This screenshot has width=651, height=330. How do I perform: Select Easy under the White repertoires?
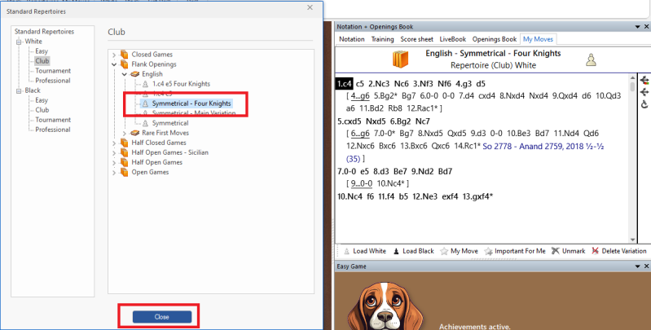(x=42, y=51)
